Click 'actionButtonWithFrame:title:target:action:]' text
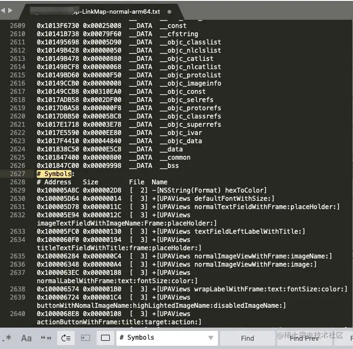The width and height of the screenshot is (353, 349). pyautogui.click(x=119, y=322)
